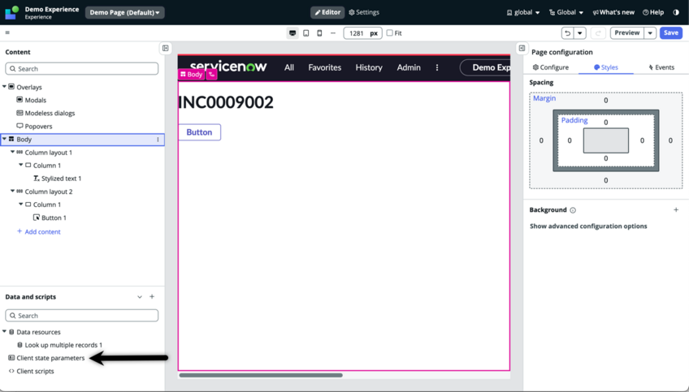Click the undo arrow button
Image resolution: width=689 pixels, height=392 pixels.
tap(568, 33)
